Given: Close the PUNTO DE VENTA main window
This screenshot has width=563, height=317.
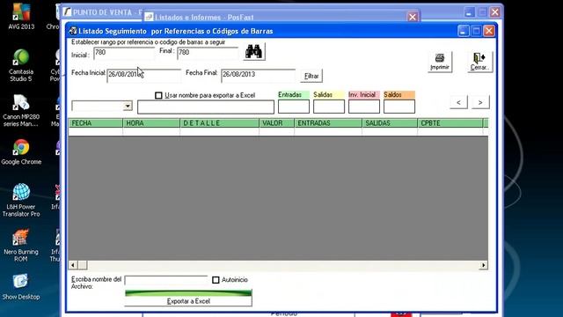Looking at the screenshot, I should 495,12.
